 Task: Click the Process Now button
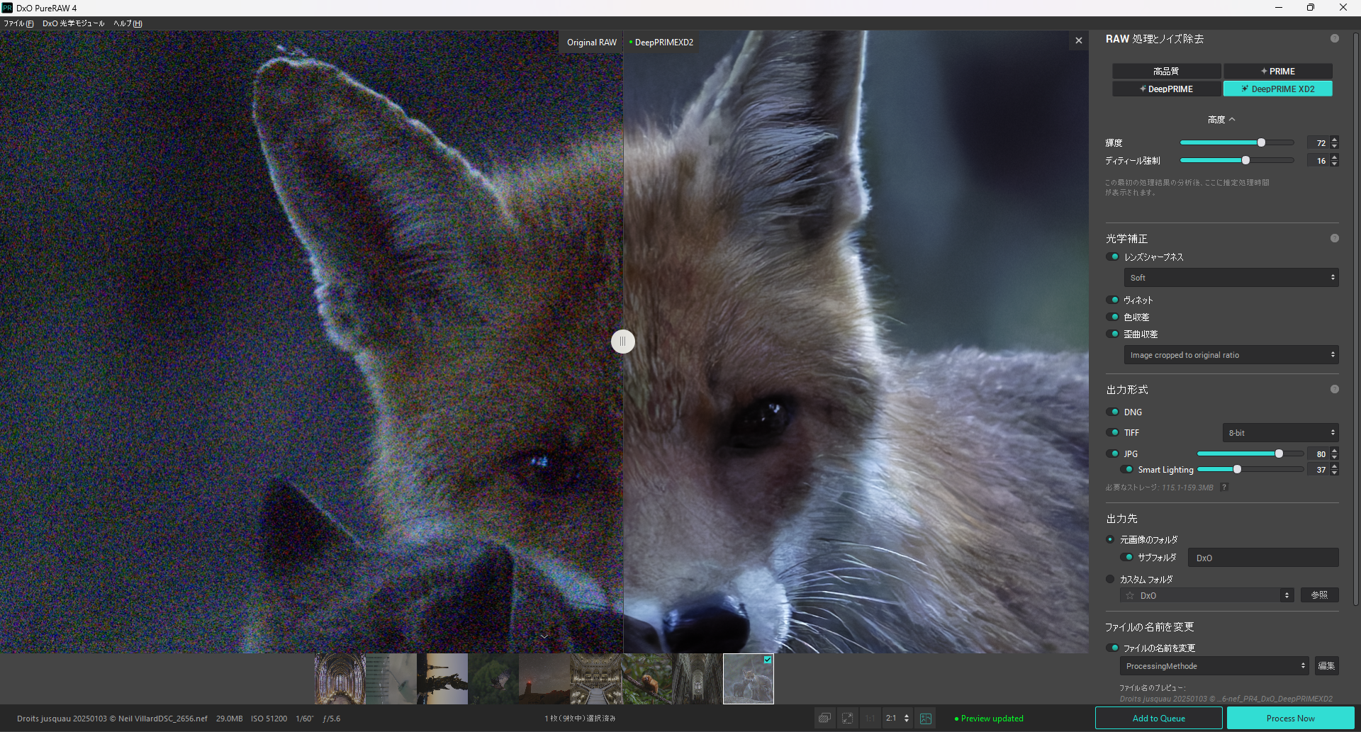[1290, 719]
